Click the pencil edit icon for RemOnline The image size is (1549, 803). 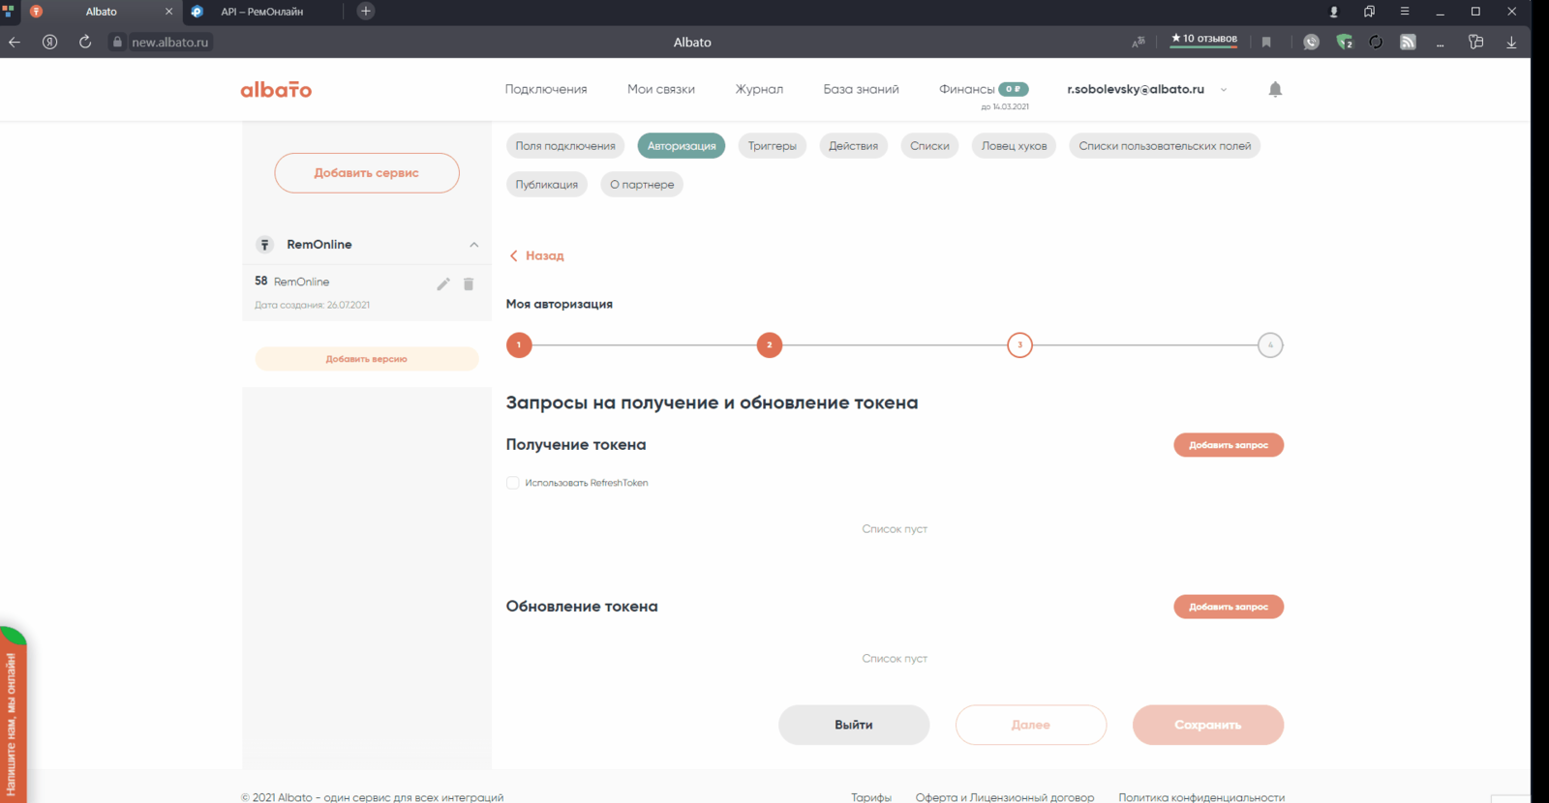442,283
